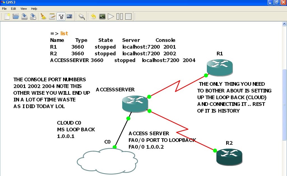Stop all devices

pyautogui.click(x=128, y=16)
